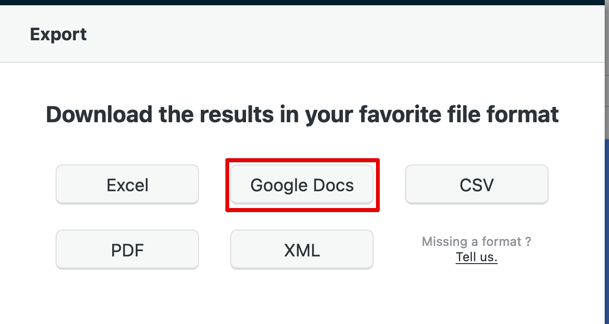
Task: Export the results as CSV
Action: tap(477, 185)
